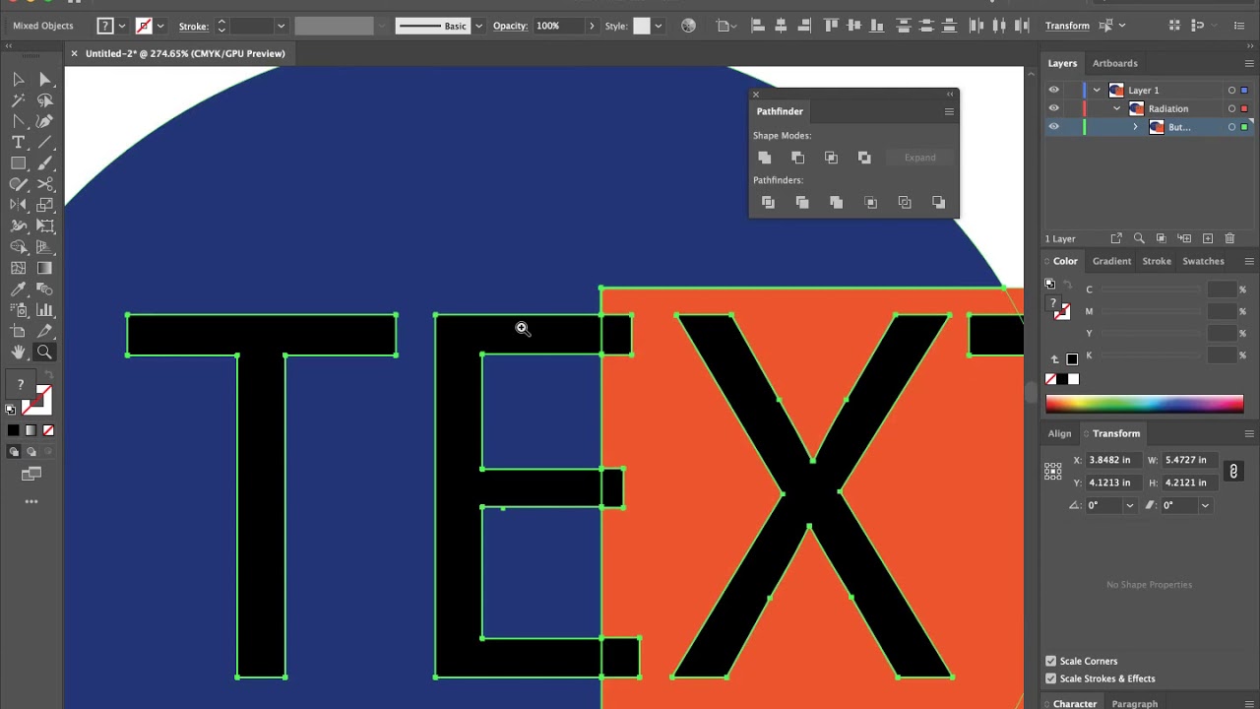Image resolution: width=1260 pixels, height=709 pixels.
Task: Pick the Paintbrush tool
Action: [x=45, y=163]
